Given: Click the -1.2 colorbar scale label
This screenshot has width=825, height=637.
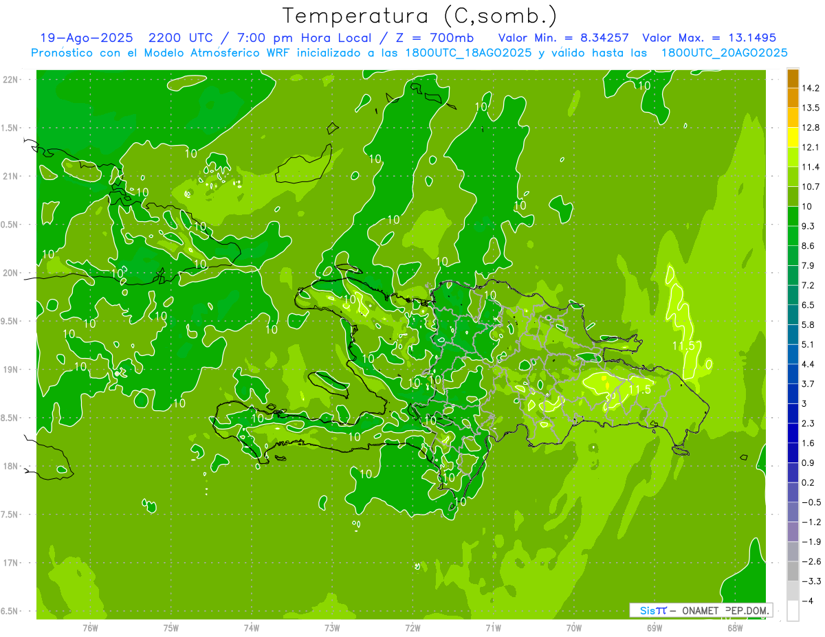Looking at the screenshot, I should 810,522.
